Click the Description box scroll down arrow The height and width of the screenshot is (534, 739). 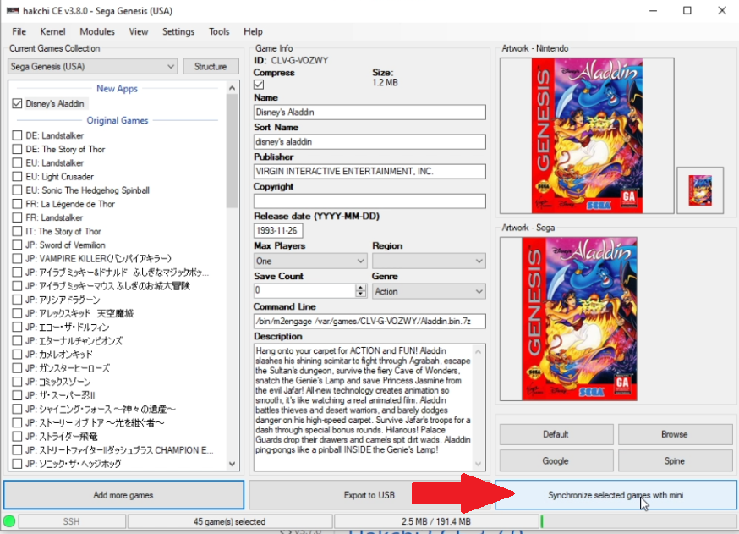pos(479,465)
